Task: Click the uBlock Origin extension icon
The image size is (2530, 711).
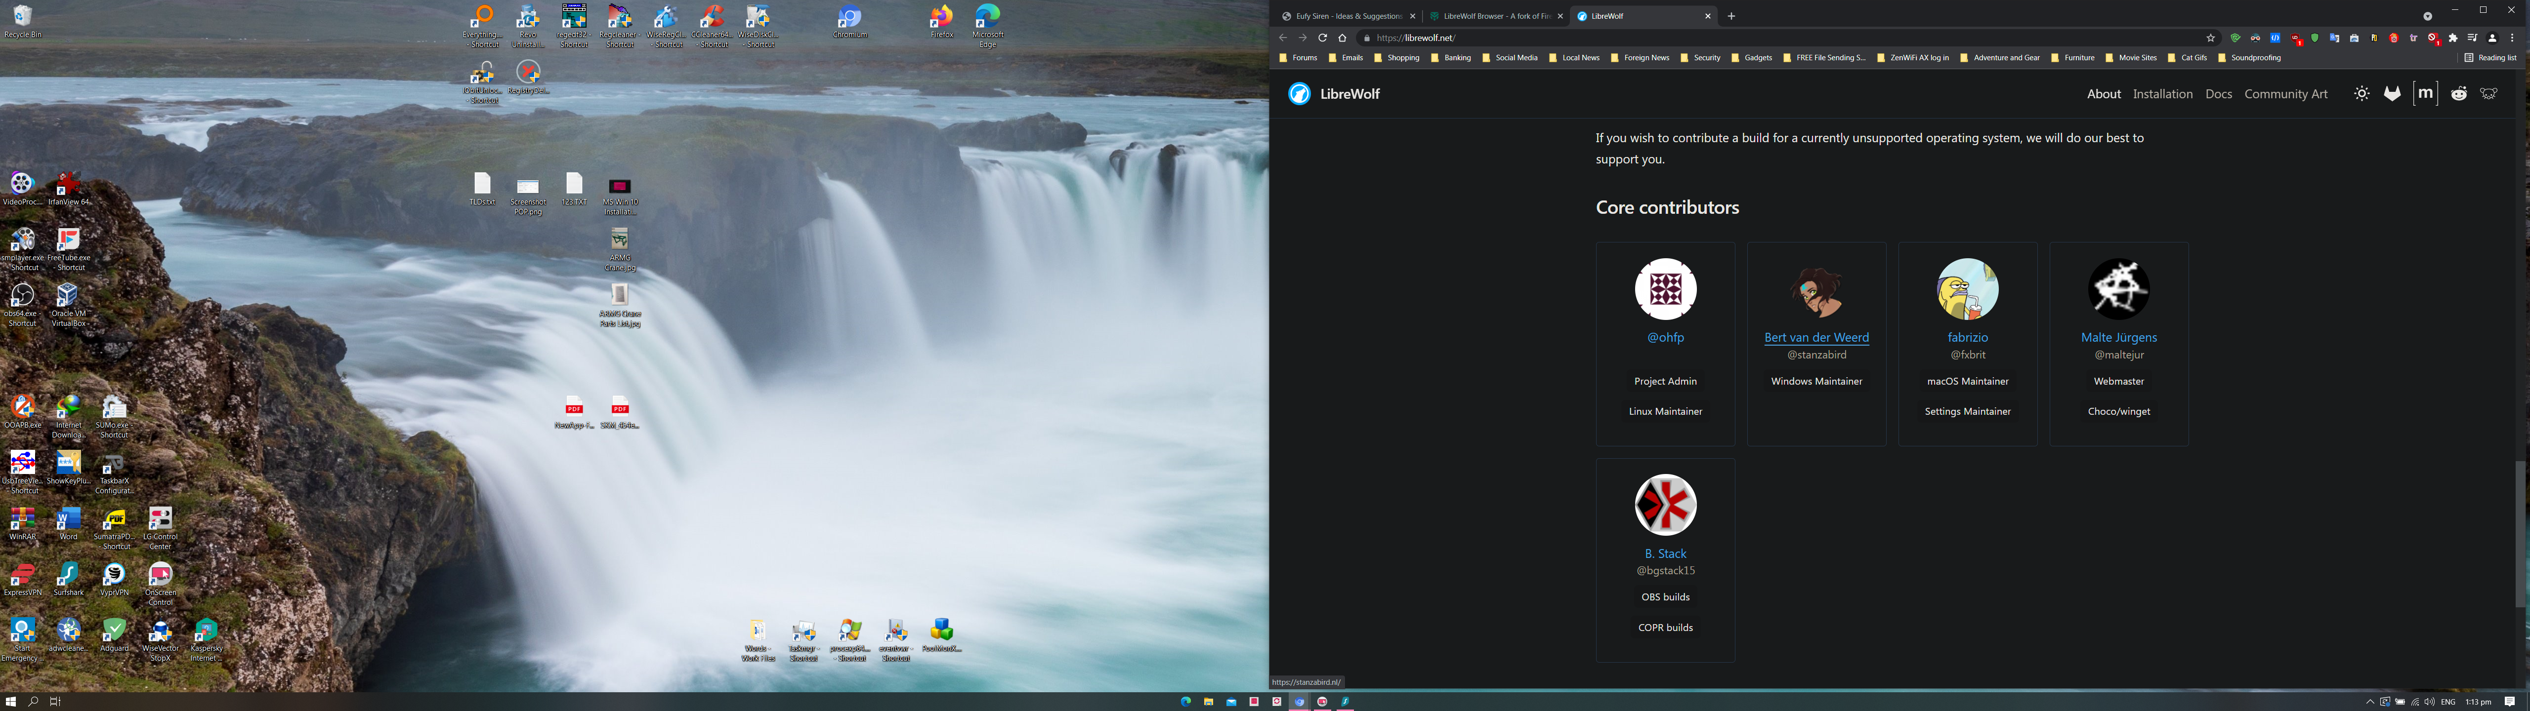Action: [2295, 39]
